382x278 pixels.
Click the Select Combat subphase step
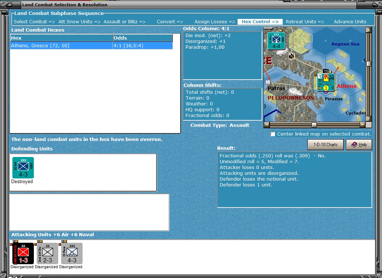tap(34, 22)
